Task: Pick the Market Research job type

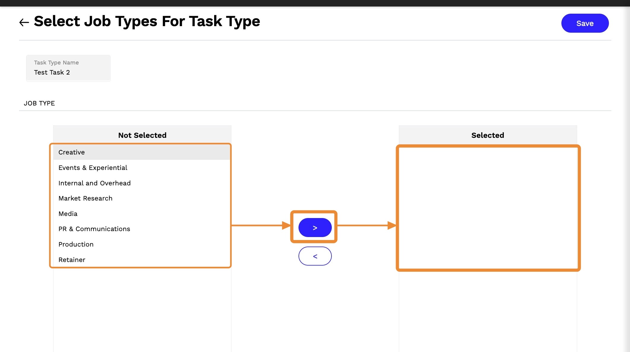Action: (x=85, y=198)
